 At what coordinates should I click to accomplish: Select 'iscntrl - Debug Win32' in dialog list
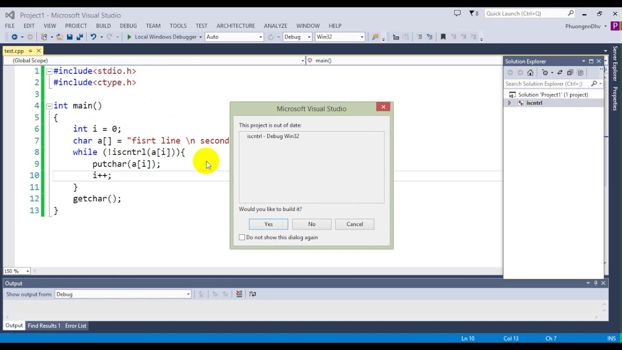[273, 136]
